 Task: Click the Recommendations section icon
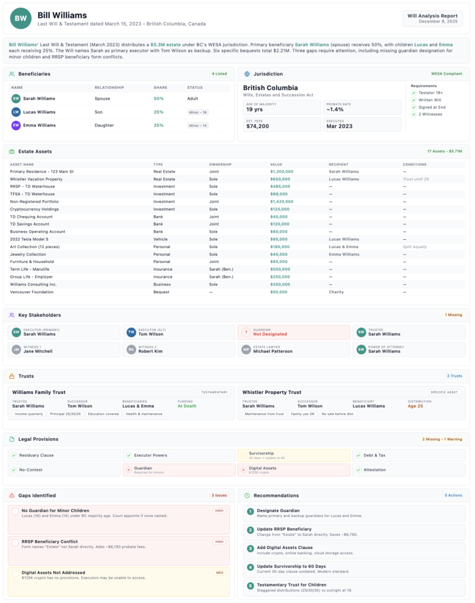(x=247, y=495)
